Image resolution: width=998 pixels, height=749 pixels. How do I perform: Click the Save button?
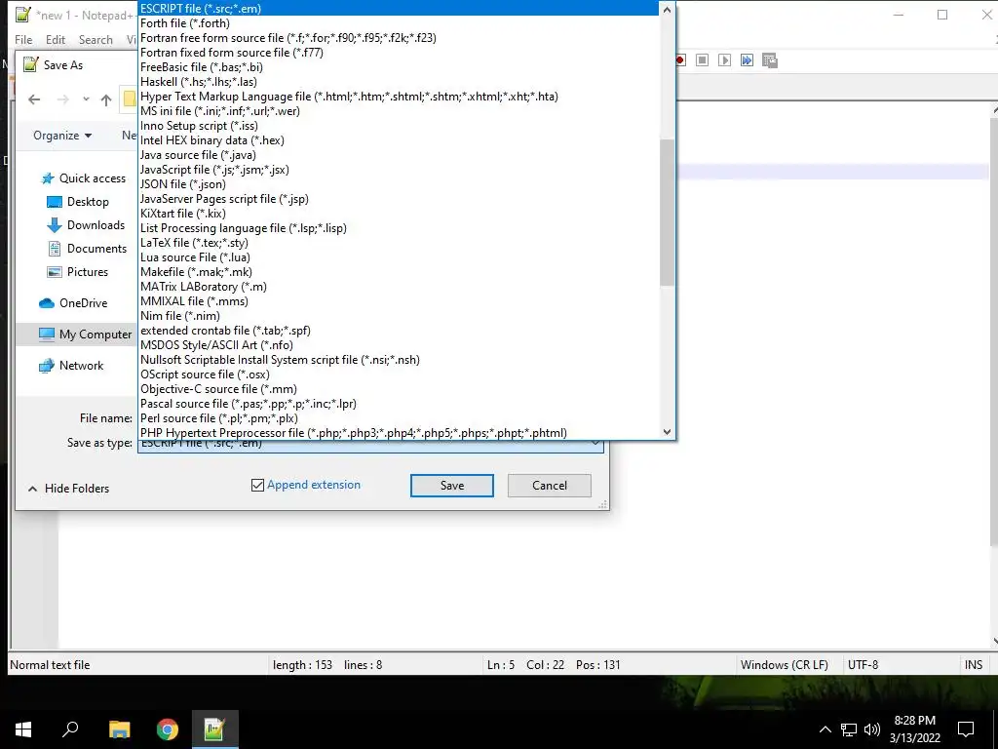[452, 486]
